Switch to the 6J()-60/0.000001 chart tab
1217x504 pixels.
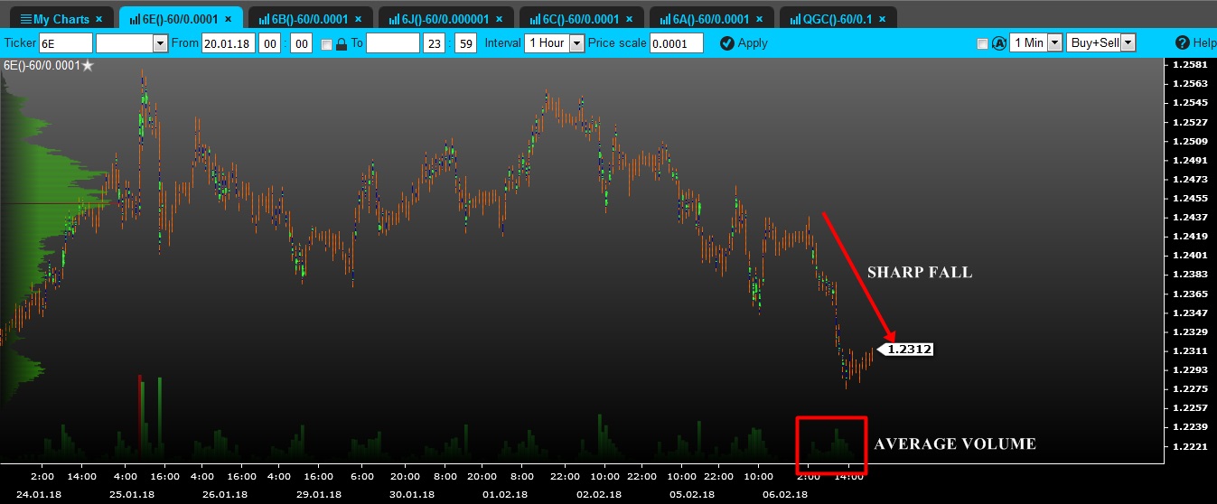(445, 18)
